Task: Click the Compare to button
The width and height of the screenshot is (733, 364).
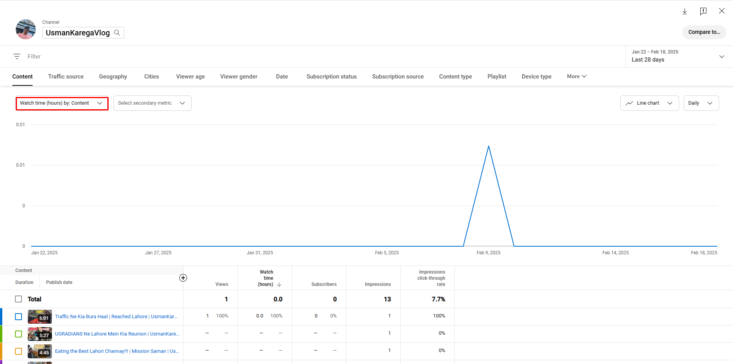Action: [704, 32]
